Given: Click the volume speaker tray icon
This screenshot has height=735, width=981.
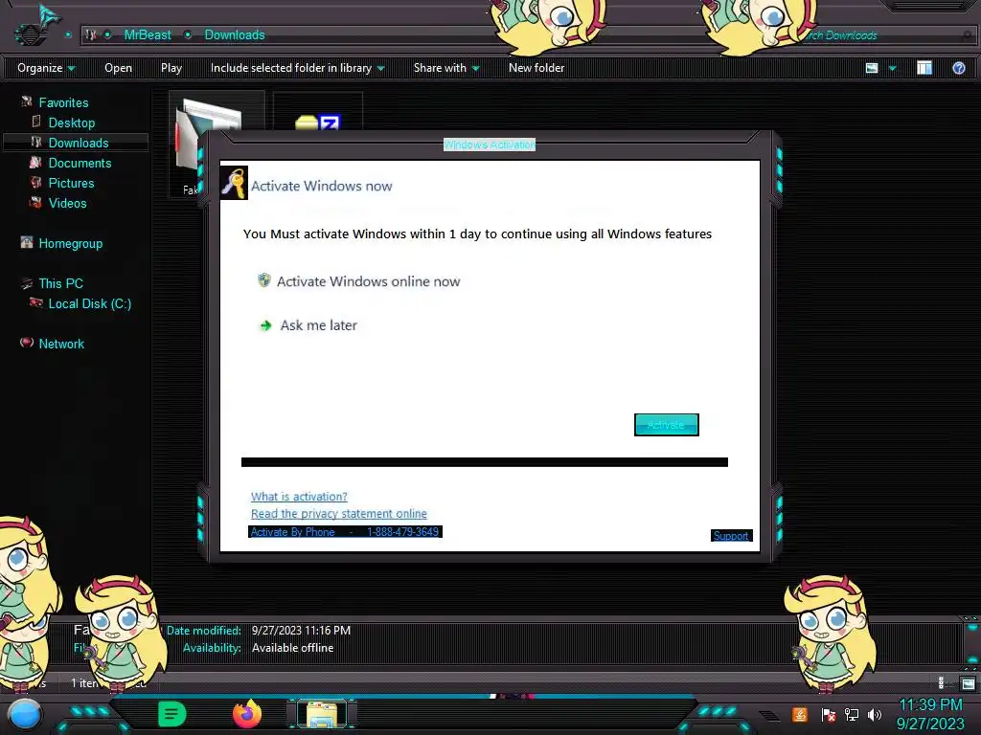Looking at the screenshot, I should click(875, 714).
